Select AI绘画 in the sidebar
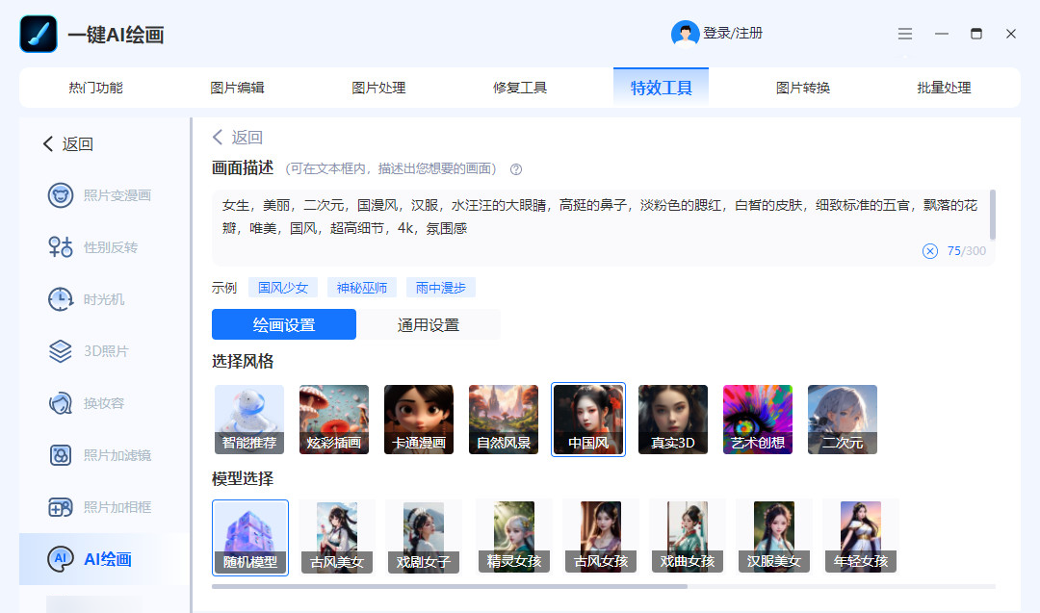The width and height of the screenshot is (1040, 613). 104,559
